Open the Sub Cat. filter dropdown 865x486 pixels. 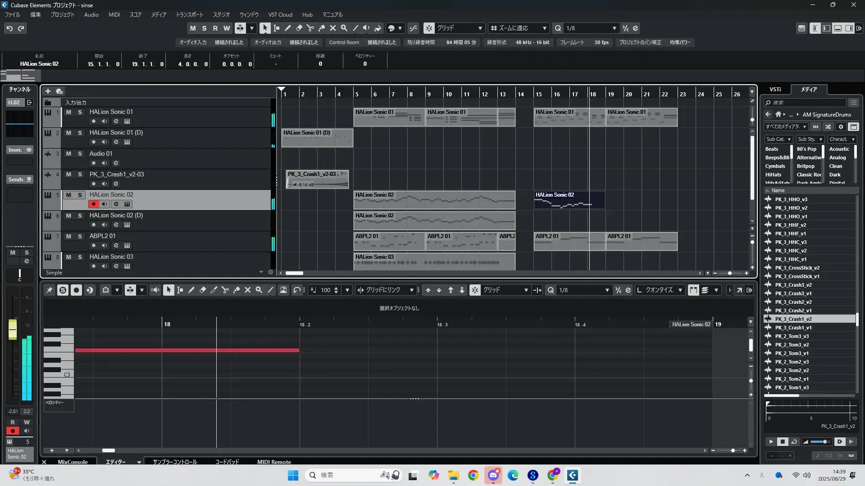pos(778,139)
